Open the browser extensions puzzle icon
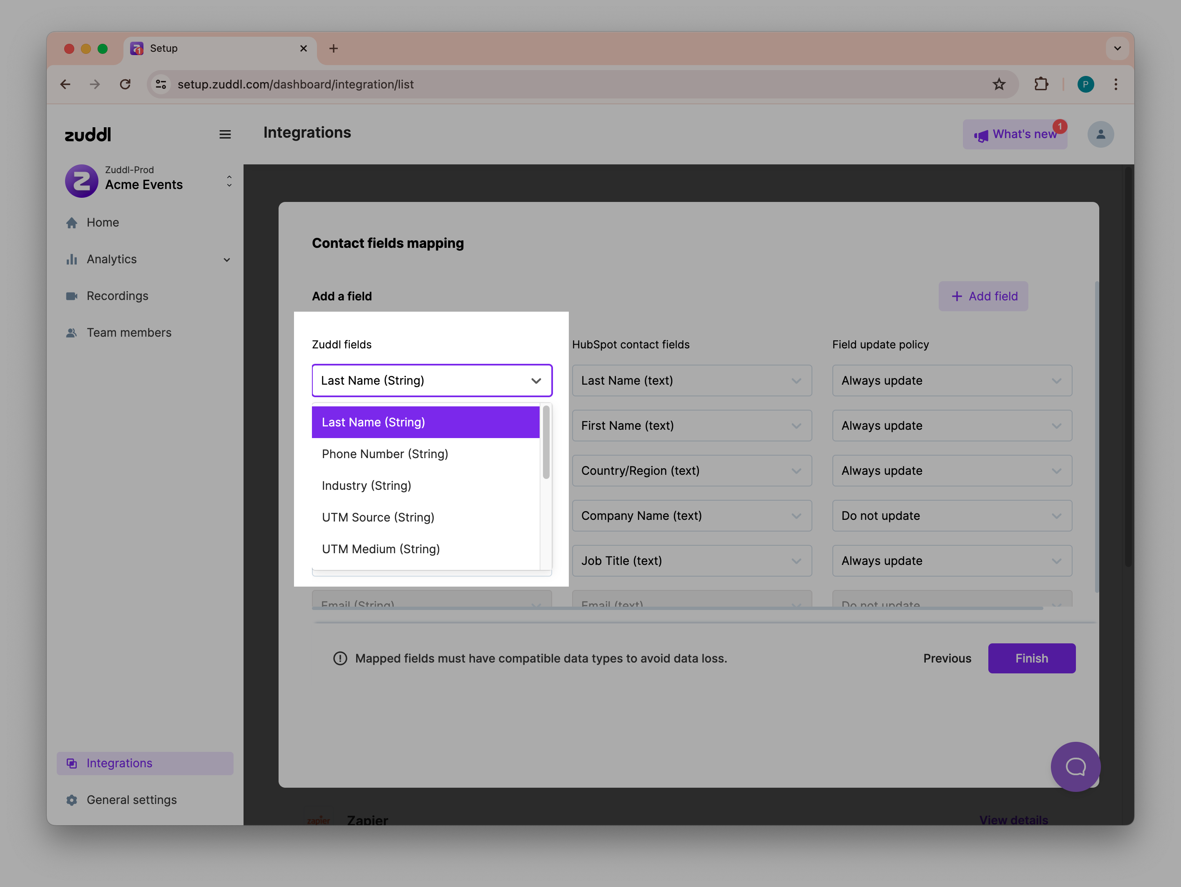This screenshot has width=1181, height=887. (1040, 84)
